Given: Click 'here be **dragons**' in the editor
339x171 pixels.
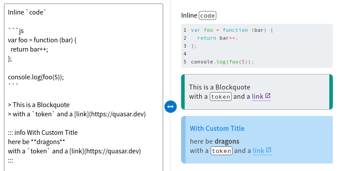Looking at the screenshot, I should click(x=36, y=142).
